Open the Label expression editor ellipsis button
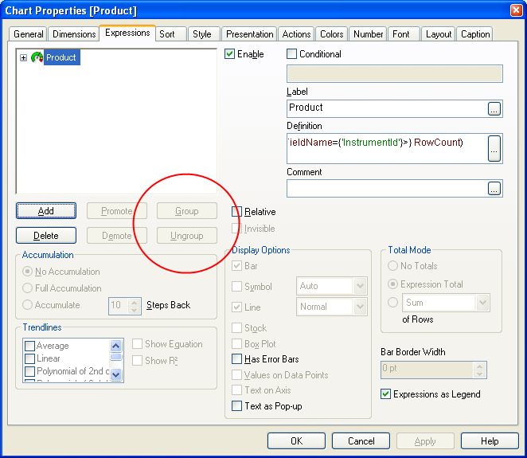This screenshot has width=527, height=458. [494, 108]
